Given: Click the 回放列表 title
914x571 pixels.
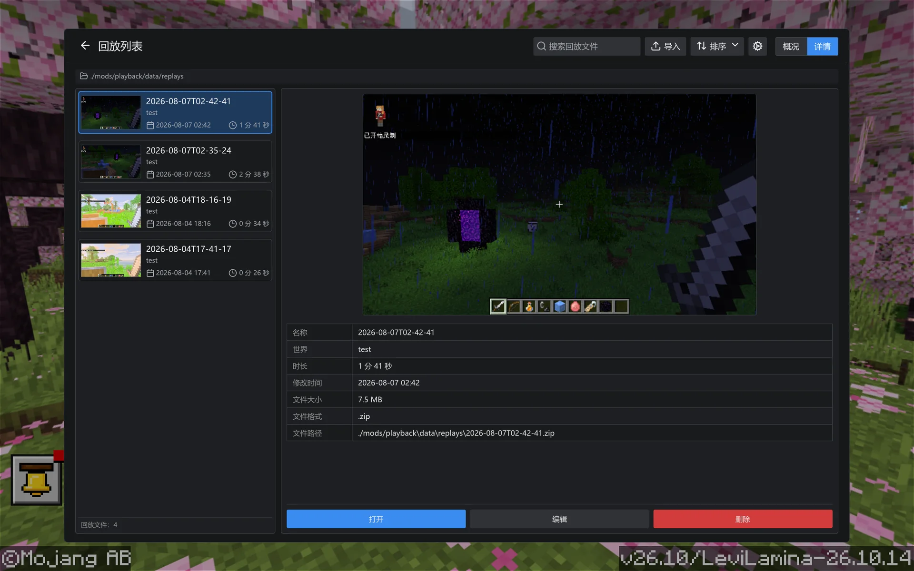Looking at the screenshot, I should [x=120, y=46].
